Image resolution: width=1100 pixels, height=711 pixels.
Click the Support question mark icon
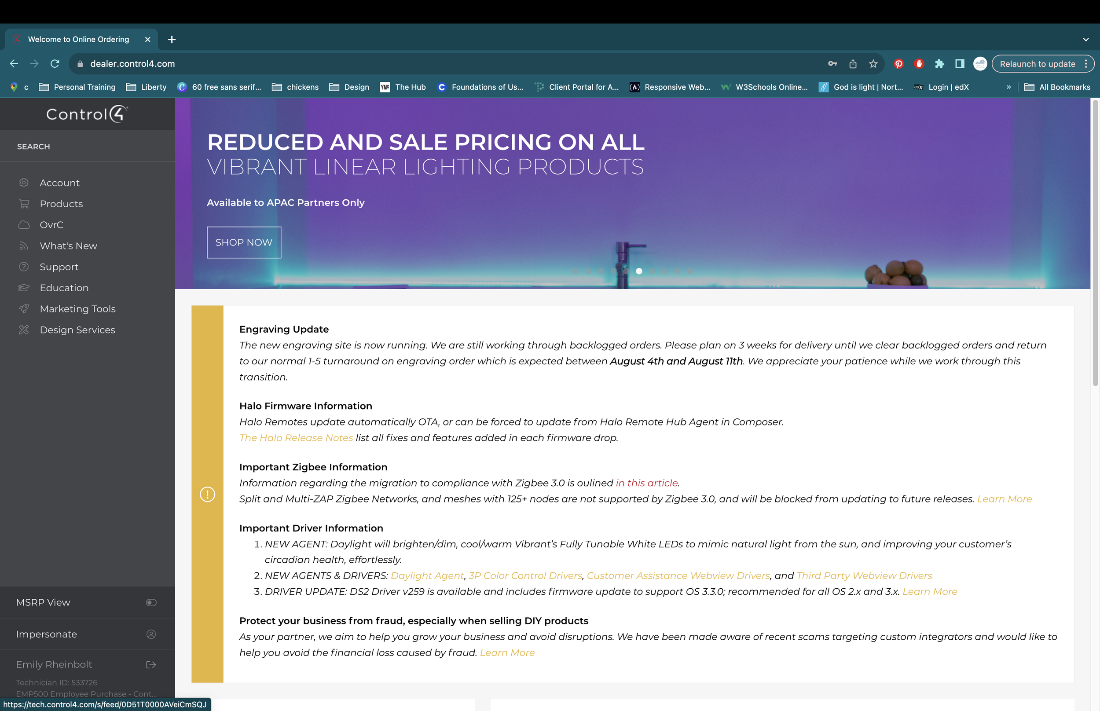(x=24, y=267)
